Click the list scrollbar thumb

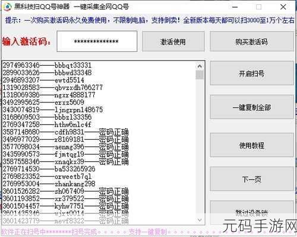(200, 75)
